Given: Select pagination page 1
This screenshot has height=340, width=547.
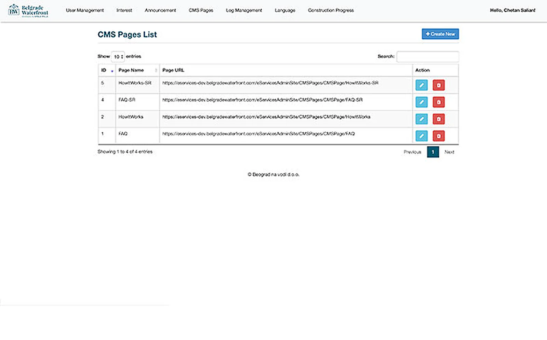Looking at the screenshot, I should point(433,152).
